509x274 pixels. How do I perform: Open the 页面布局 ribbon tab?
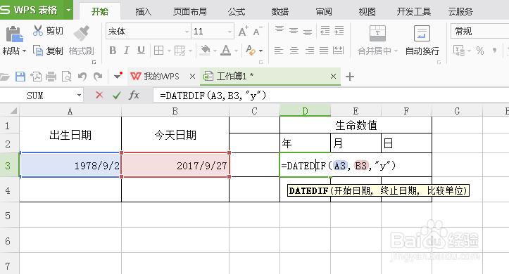190,12
